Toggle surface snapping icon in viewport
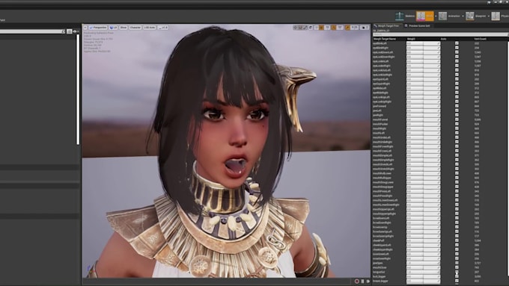 tap(317, 28)
